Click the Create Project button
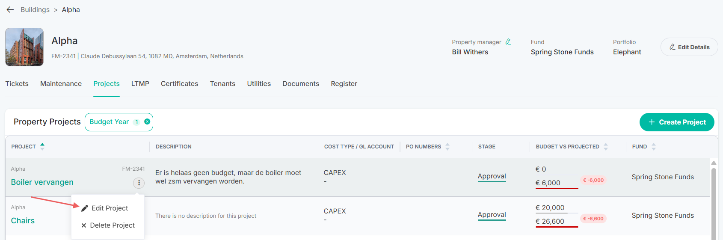 [x=677, y=122]
